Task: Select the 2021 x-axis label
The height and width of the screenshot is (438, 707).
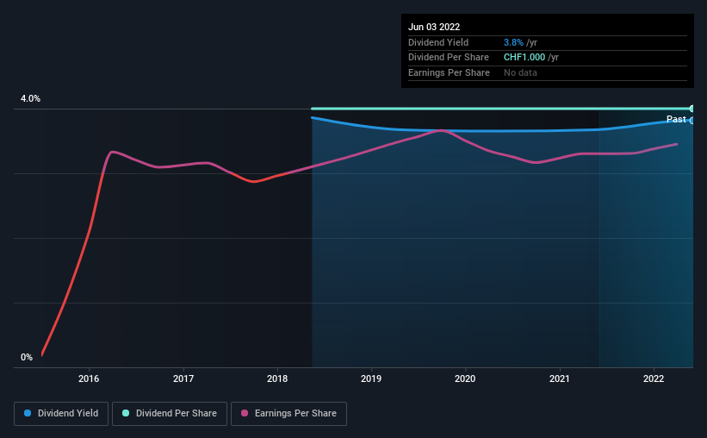Action: 560,379
